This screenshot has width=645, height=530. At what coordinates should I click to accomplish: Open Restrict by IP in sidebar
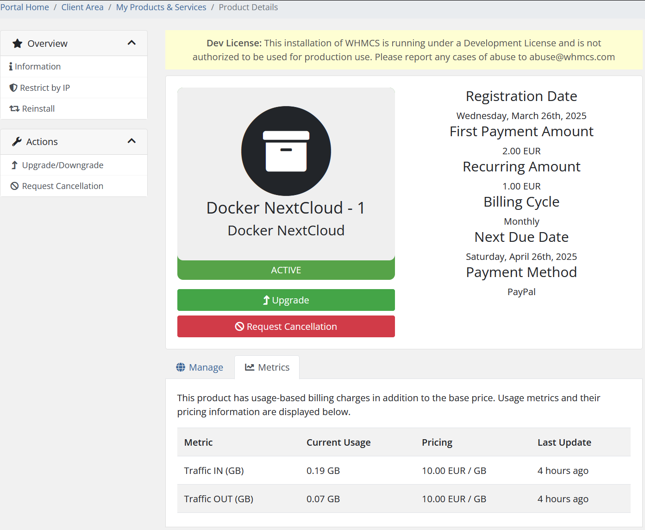tap(44, 88)
